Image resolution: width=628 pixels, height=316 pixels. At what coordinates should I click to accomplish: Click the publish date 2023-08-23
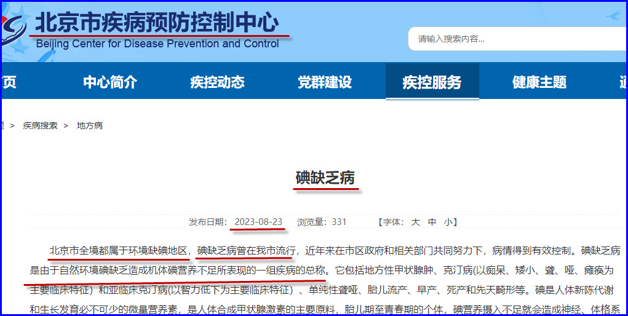click(258, 222)
